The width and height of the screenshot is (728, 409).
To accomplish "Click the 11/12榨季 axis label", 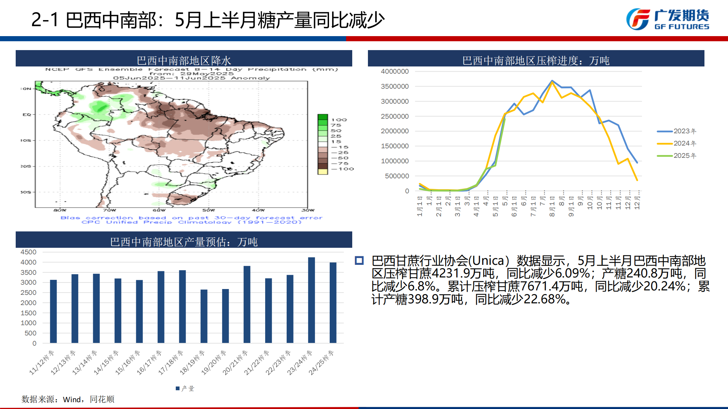I will [42, 362].
